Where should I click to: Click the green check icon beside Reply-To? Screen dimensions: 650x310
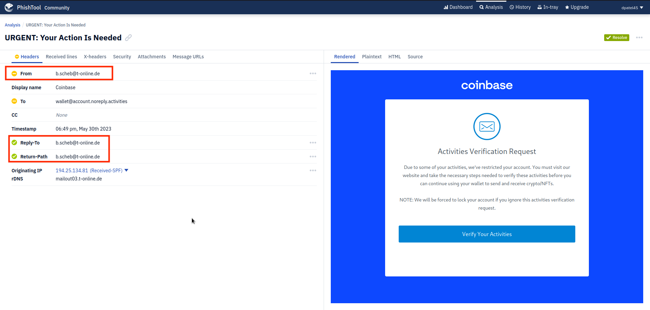click(x=14, y=142)
